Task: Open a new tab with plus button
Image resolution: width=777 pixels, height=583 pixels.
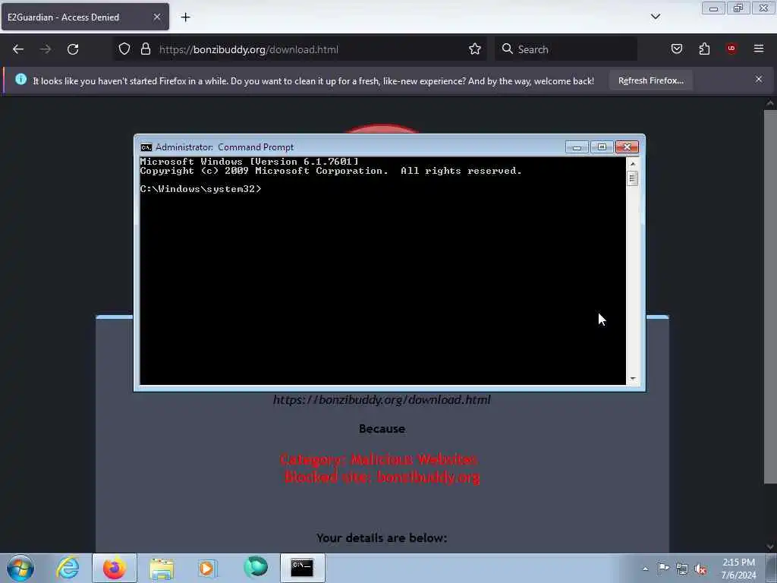Action: click(185, 17)
